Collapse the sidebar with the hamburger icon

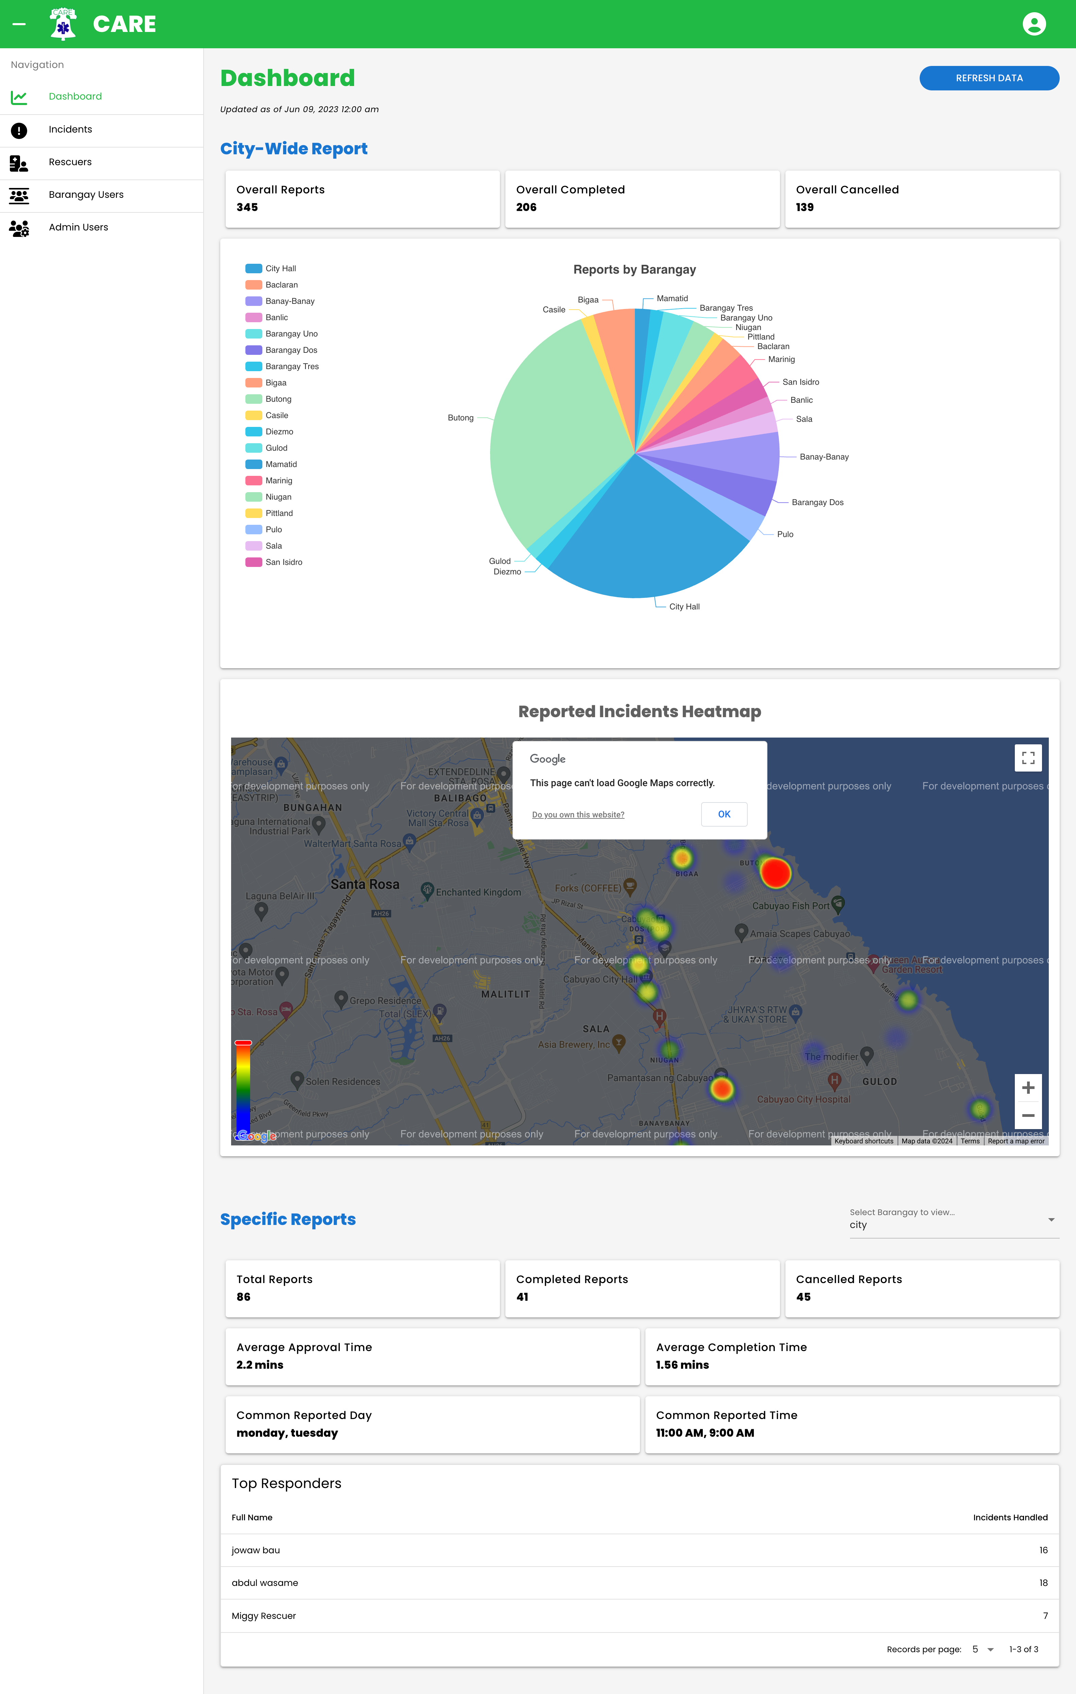(20, 23)
